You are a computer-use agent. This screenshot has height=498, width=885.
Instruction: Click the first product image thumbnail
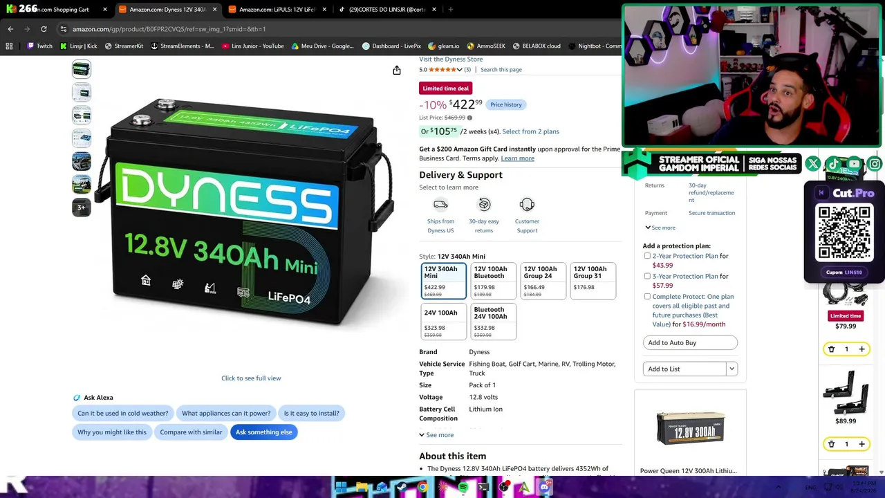tap(82, 69)
